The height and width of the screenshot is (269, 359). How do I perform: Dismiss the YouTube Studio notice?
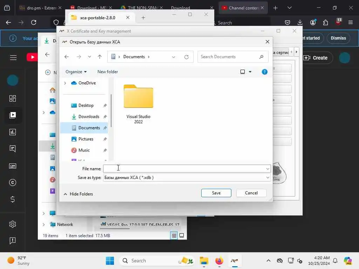coord(338,38)
